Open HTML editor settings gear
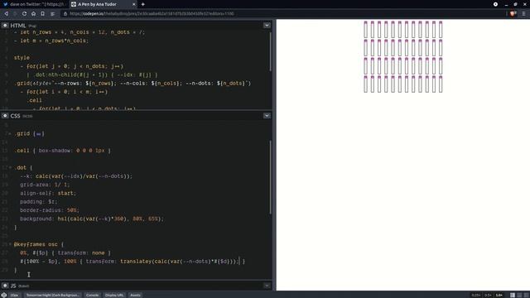 [5, 26]
